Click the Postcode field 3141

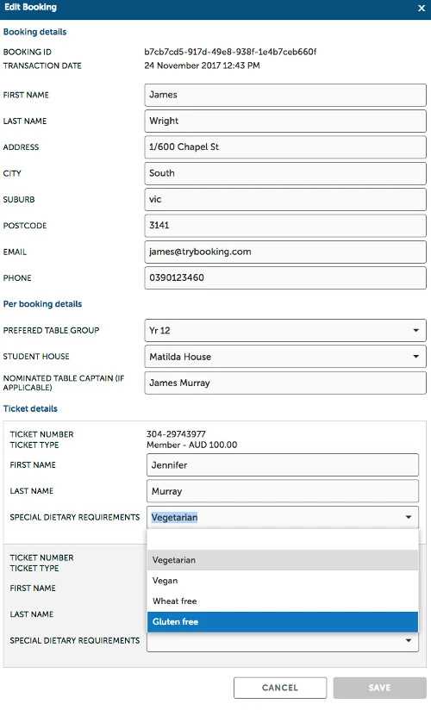(x=285, y=225)
